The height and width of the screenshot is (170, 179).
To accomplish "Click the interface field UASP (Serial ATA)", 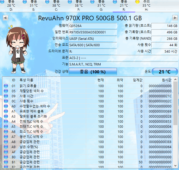I will [x=93, y=39].
